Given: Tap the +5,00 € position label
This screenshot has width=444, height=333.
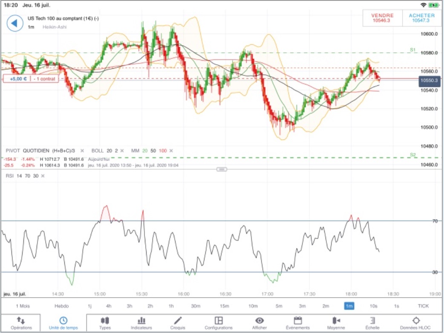Looking at the screenshot, I should tap(17, 79).
